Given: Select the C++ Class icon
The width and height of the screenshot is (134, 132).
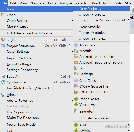Looking at the screenshot, I should 76,80.
